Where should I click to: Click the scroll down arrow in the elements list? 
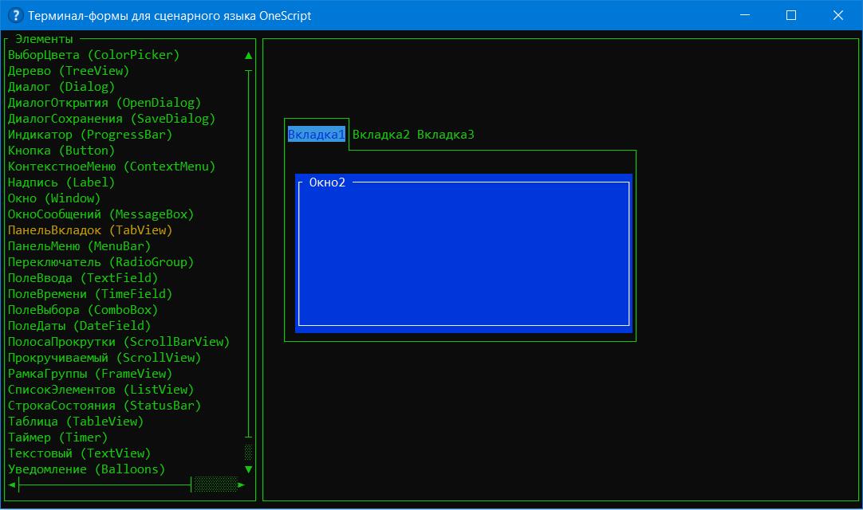coord(249,469)
